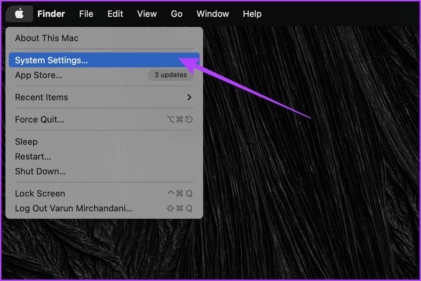Choose Log Out Varun Mirchandani…

(104, 208)
